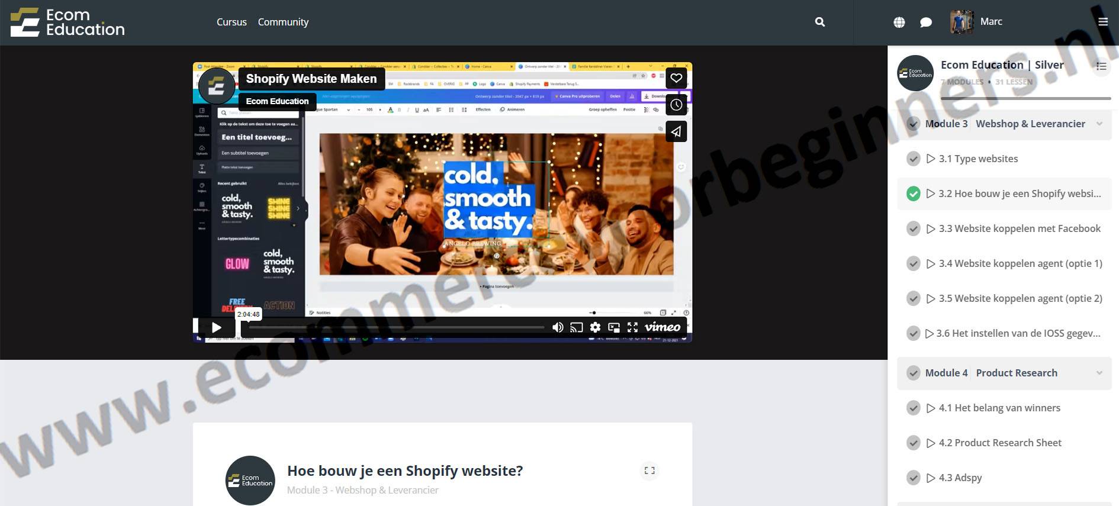Open the chat messages icon

click(x=926, y=22)
